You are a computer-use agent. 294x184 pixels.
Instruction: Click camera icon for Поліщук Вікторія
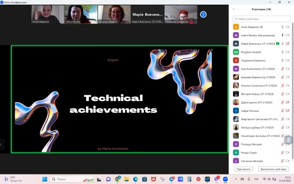288,144
